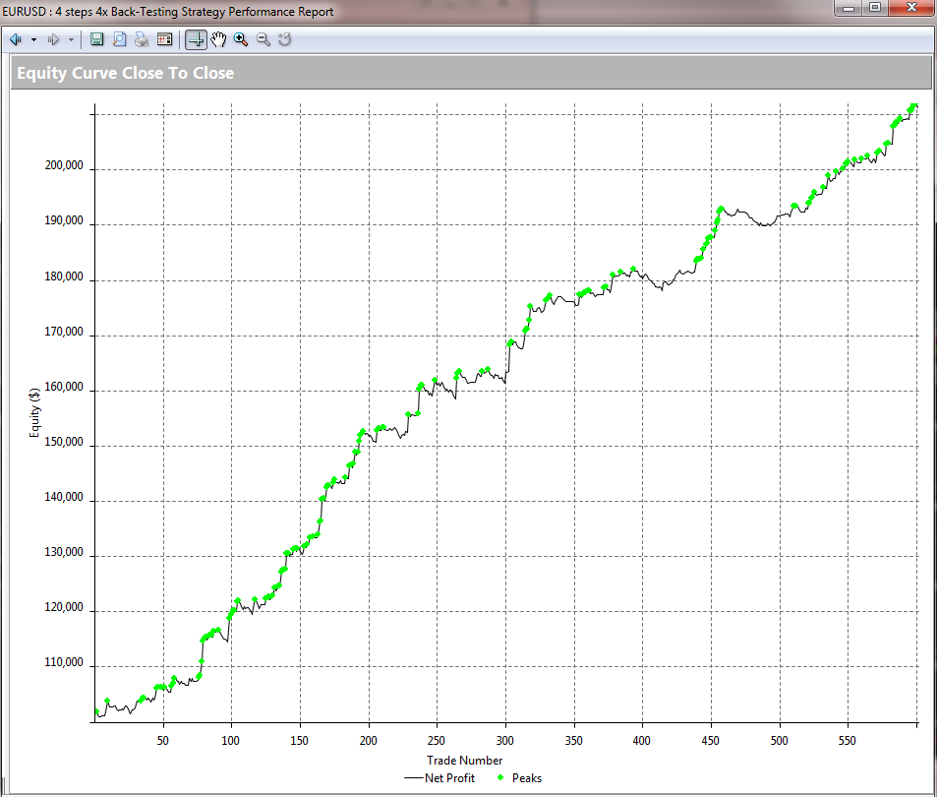
Task: Save the report with floppy disk icon
Action: click(x=96, y=39)
